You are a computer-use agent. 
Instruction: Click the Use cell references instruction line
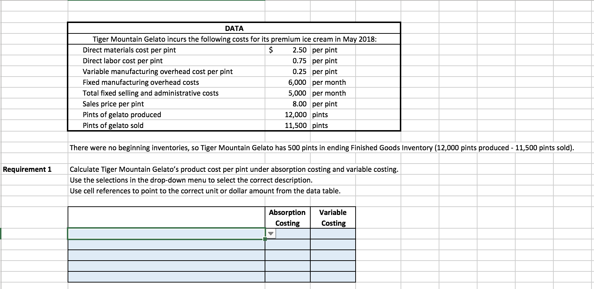pos(205,191)
